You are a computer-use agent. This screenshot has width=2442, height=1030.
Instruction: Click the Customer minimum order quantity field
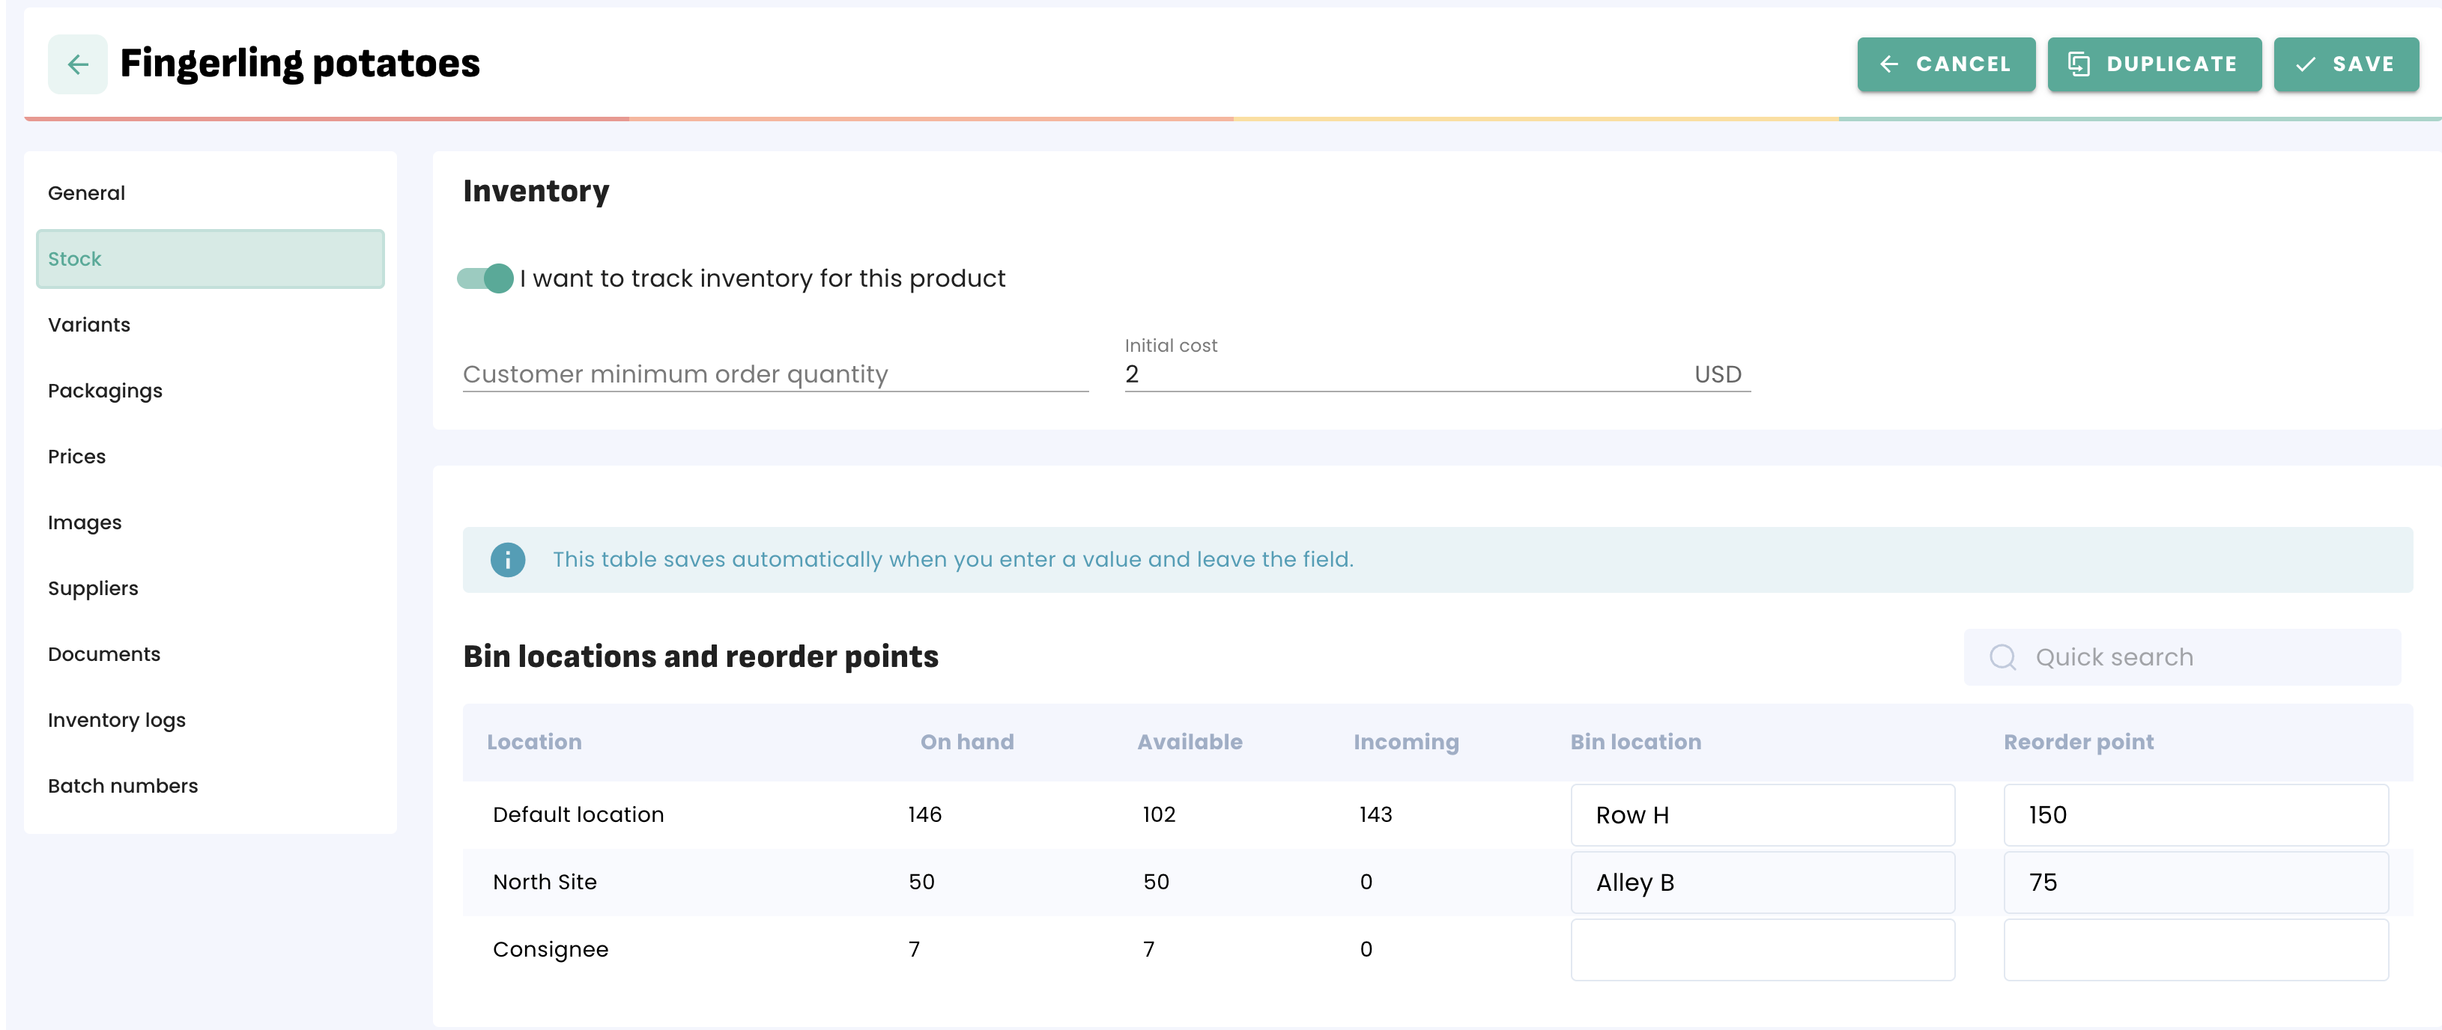[x=774, y=374]
